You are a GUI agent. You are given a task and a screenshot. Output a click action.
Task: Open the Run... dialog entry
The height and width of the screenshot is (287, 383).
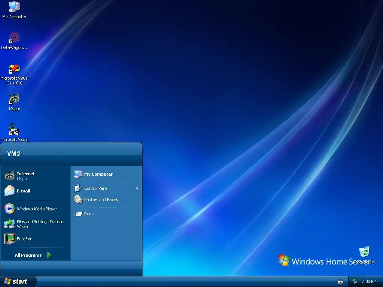click(x=106, y=213)
